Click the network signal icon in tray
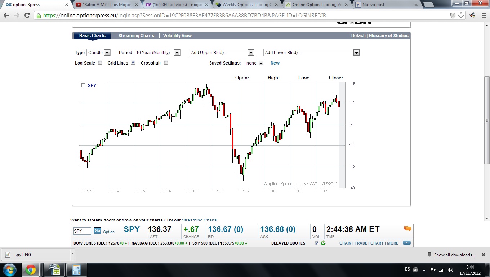The width and height of the screenshot is (490, 277). tap(442, 270)
